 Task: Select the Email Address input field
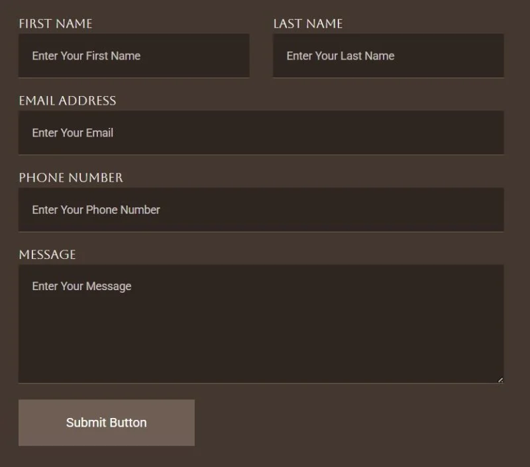point(261,132)
